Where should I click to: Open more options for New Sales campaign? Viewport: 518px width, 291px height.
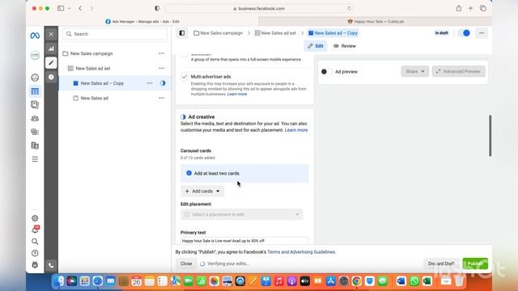[x=161, y=53]
